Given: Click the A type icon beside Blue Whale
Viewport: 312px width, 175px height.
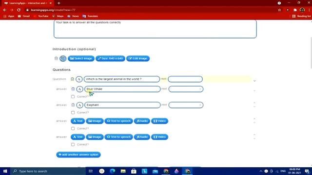Looking at the screenshot, I should click(79, 89).
